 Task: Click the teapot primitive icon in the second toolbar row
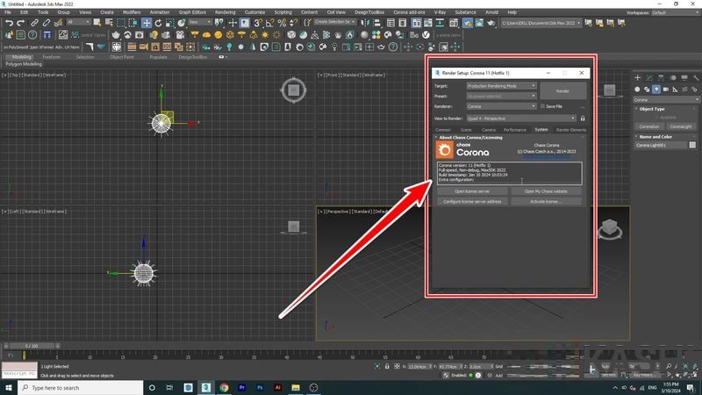pos(116,35)
